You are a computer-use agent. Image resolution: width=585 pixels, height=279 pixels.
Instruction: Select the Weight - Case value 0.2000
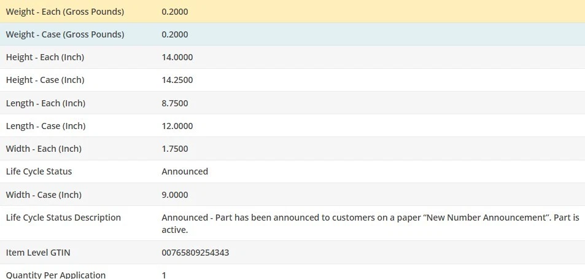pyautogui.click(x=175, y=34)
